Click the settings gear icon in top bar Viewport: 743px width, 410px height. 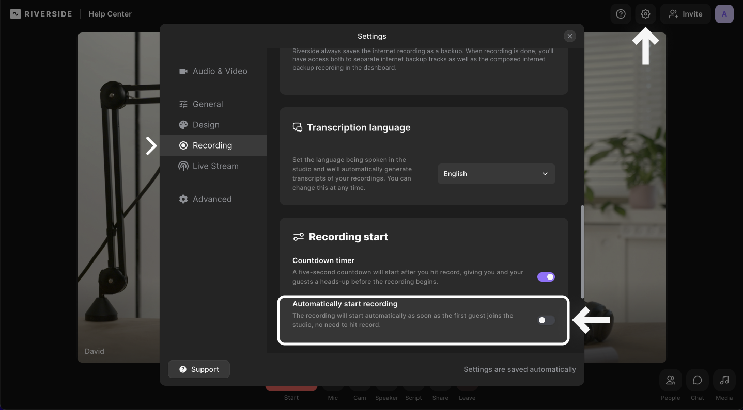tap(645, 14)
